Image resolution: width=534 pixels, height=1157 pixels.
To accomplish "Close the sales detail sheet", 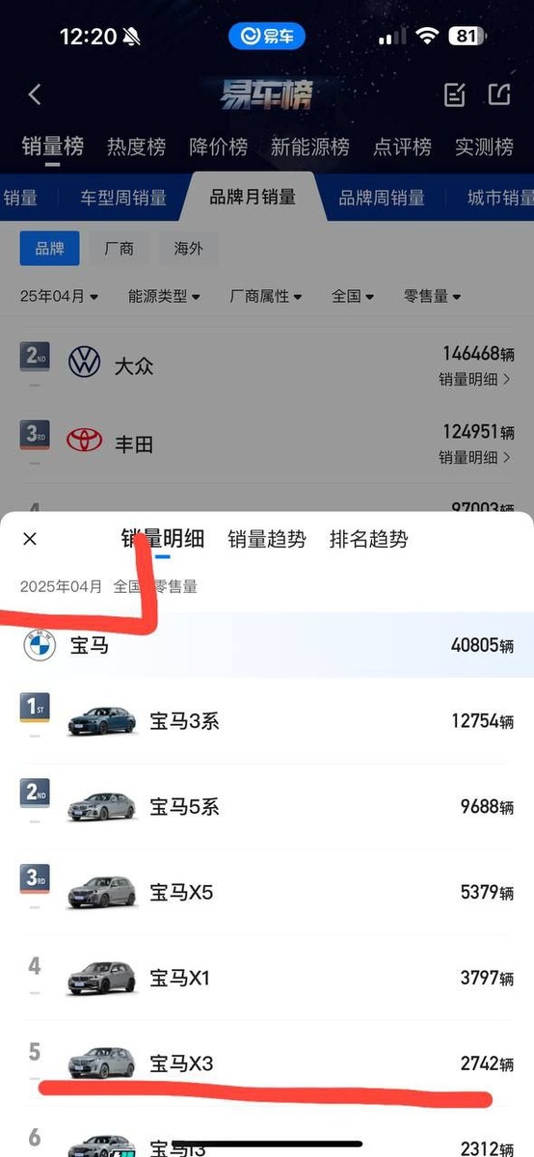I will 30,539.
